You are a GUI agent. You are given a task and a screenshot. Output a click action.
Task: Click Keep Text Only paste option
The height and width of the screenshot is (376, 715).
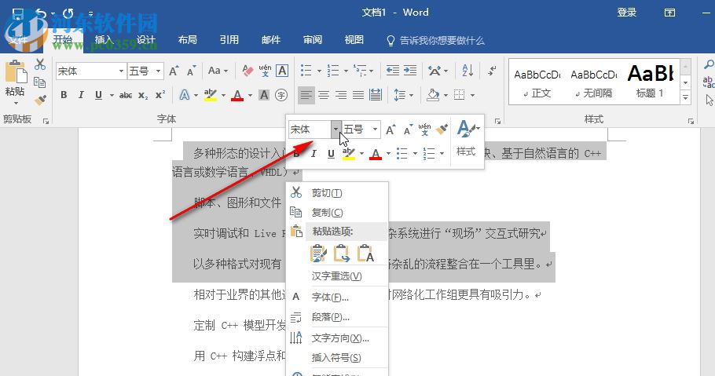coord(365,254)
